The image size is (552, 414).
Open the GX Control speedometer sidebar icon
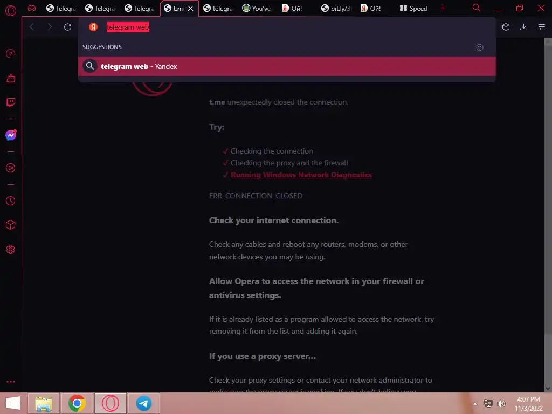[x=11, y=53]
